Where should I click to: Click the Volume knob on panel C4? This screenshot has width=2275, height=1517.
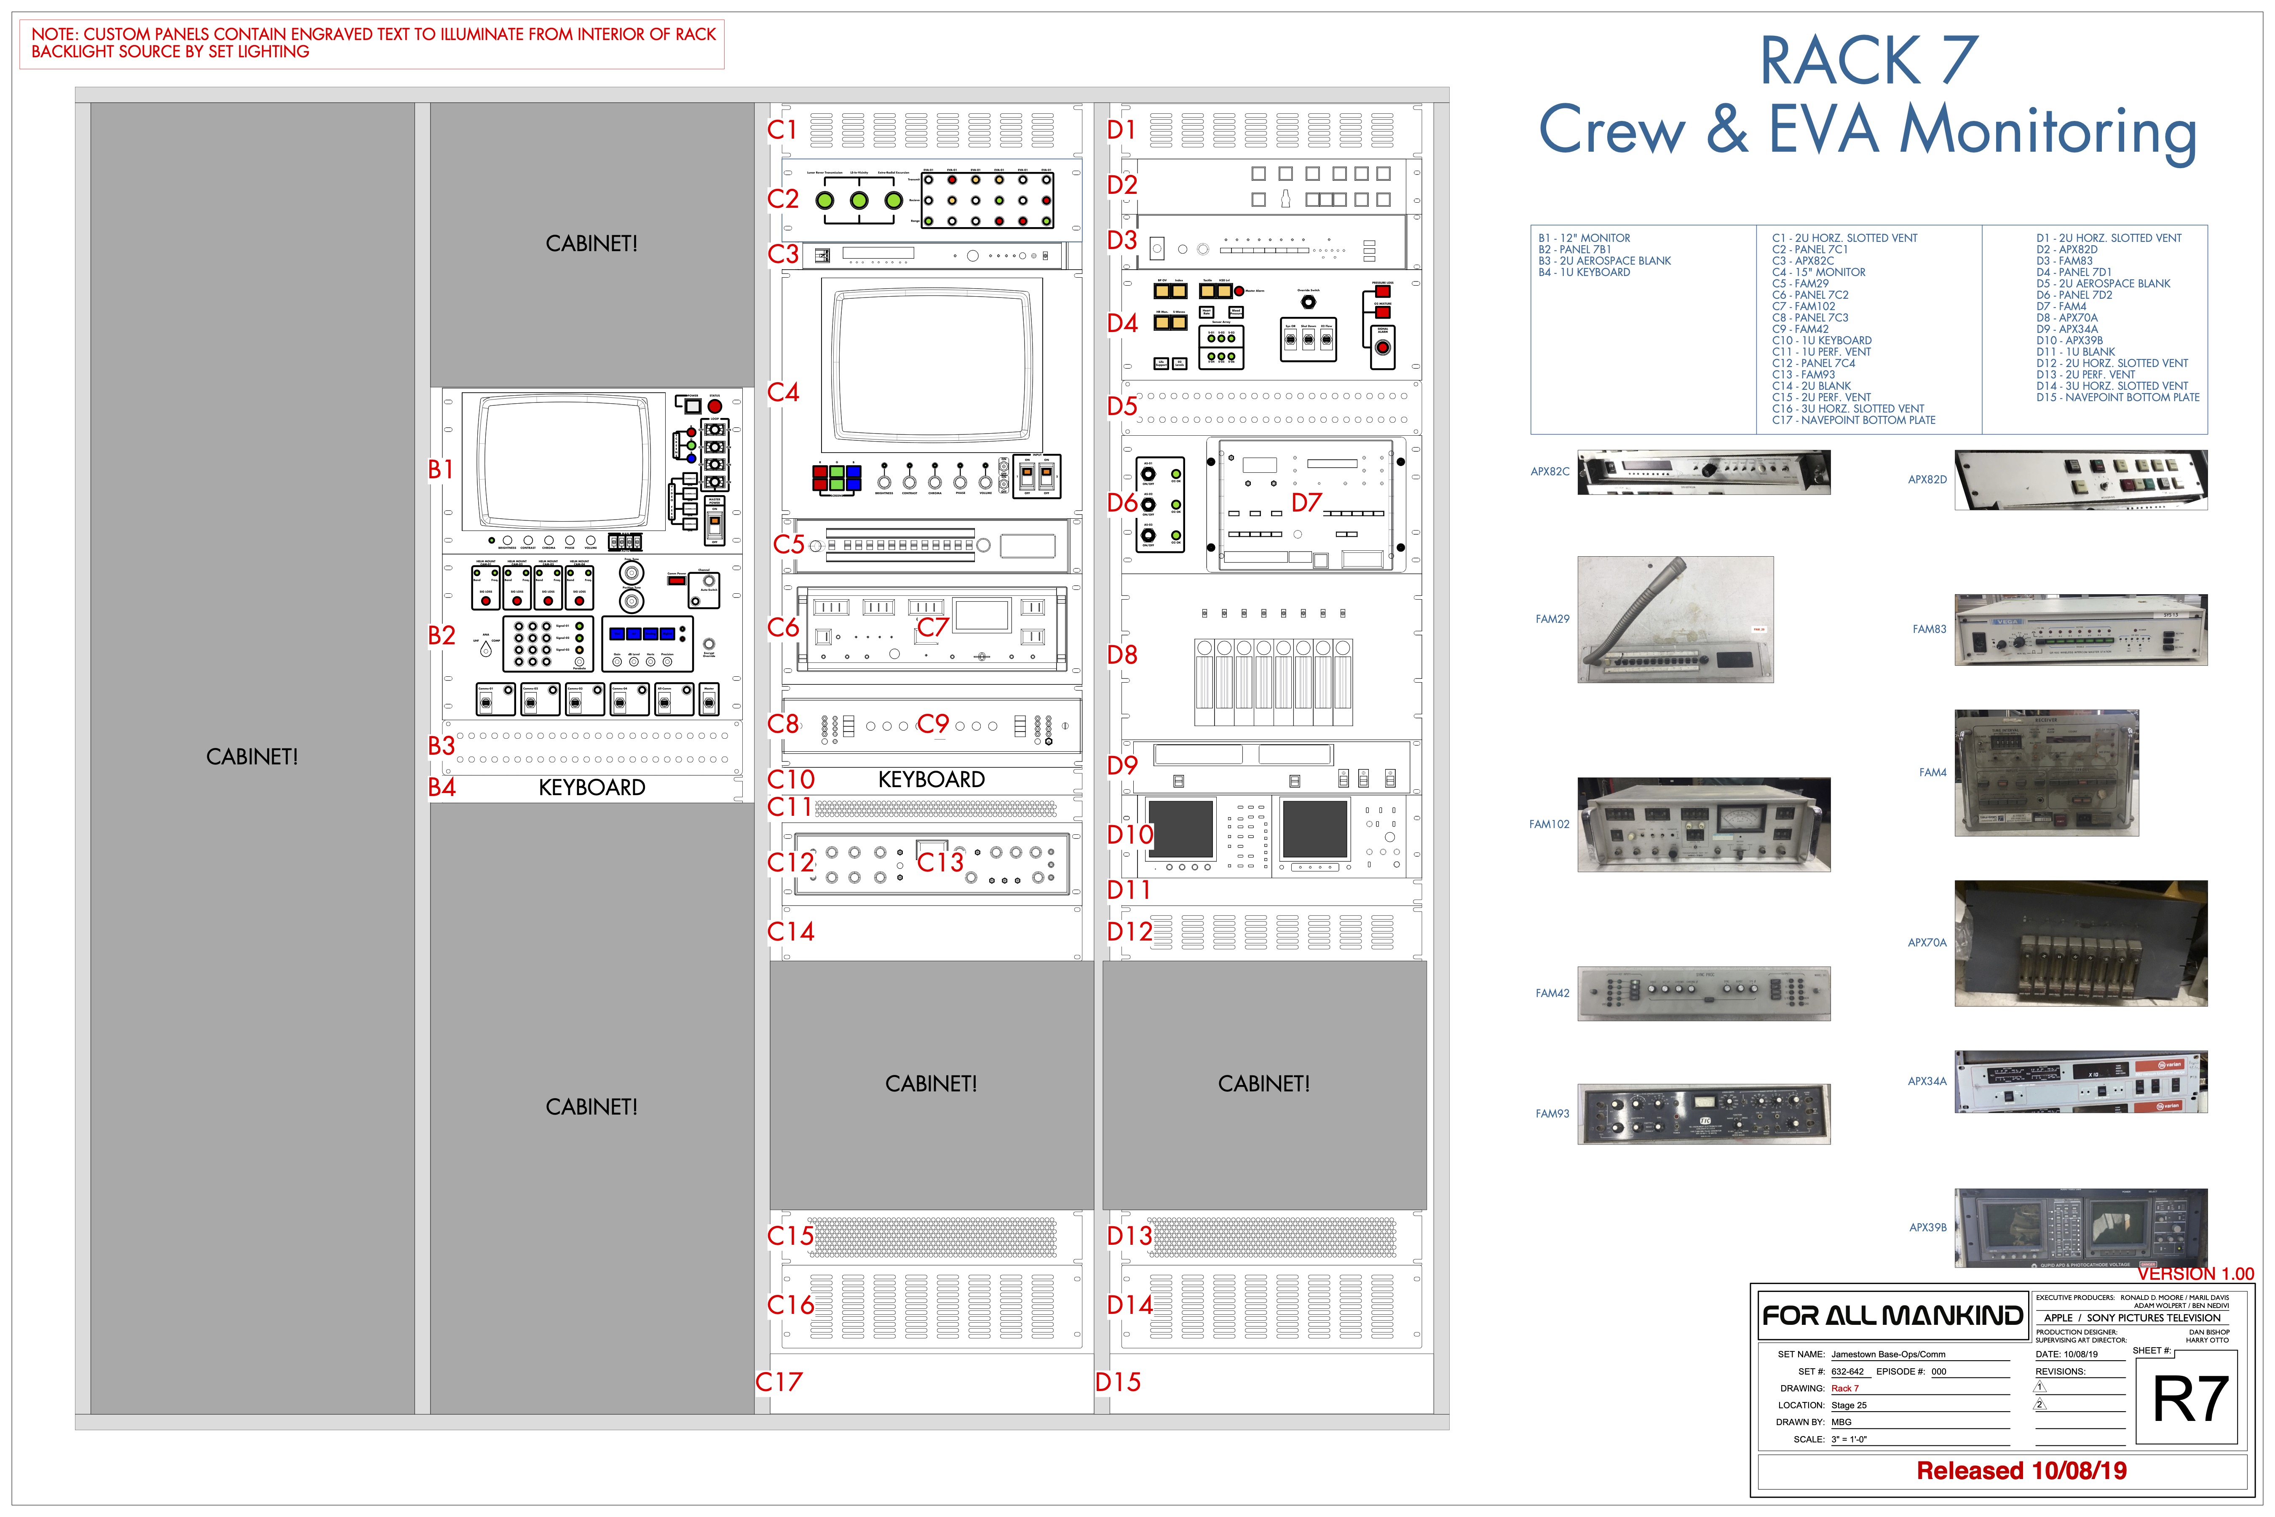coord(986,483)
